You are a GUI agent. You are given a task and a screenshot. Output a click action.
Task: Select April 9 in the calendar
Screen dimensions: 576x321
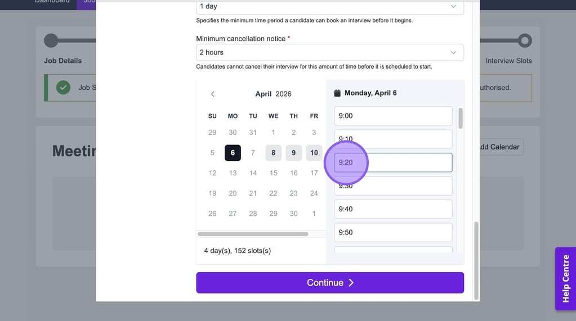(x=293, y=153)
